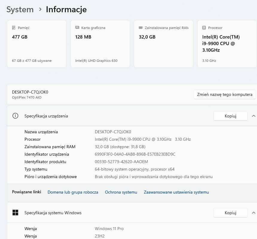Click the storage icon next to Pamięć
Screen dimensions: 257x239
click(x=14, y=28)
